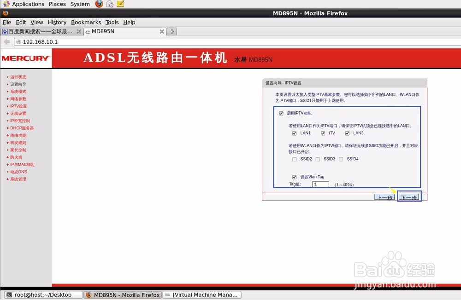The width and height of the screenshot is (461, 300).
Task: Click the Virtual Machine Manager taskbar icon
Action: tap(168, 295)
